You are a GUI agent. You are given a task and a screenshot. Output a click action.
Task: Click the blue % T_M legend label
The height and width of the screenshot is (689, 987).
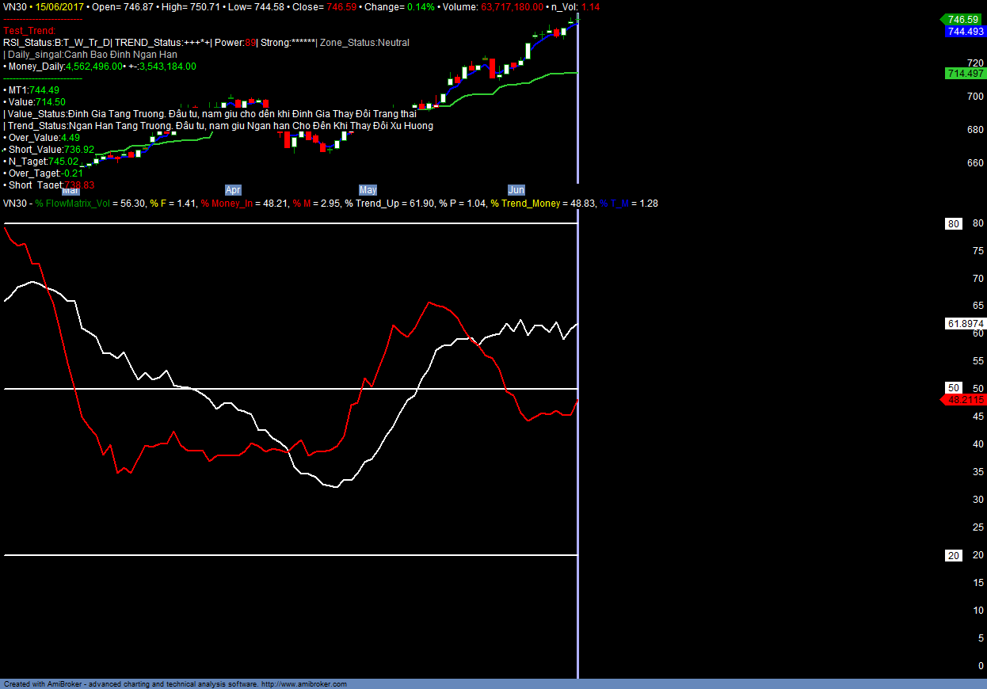click(615, 204)
